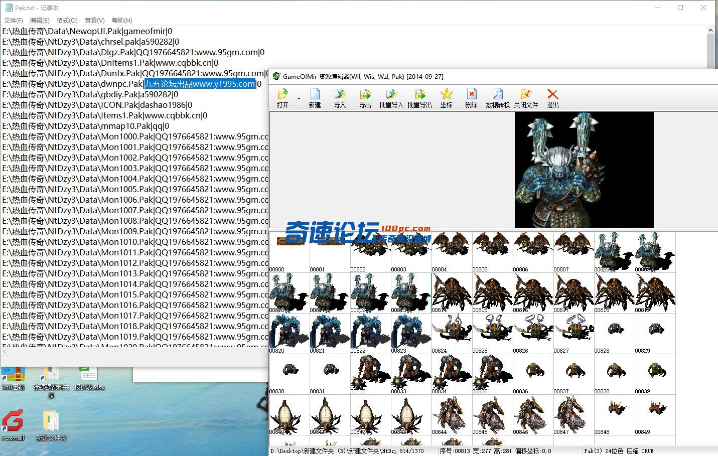Click the gbdiy.Pak line in Notepad
The height and width of the screenshot is (456, 718).
tap(90, 94)
